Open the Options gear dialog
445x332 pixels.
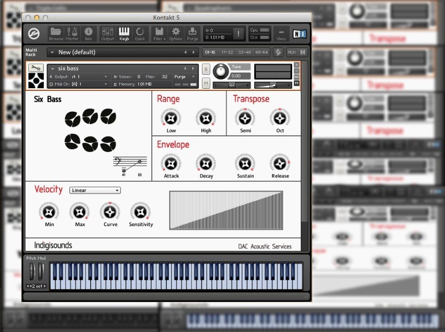(x=176, y=34)
